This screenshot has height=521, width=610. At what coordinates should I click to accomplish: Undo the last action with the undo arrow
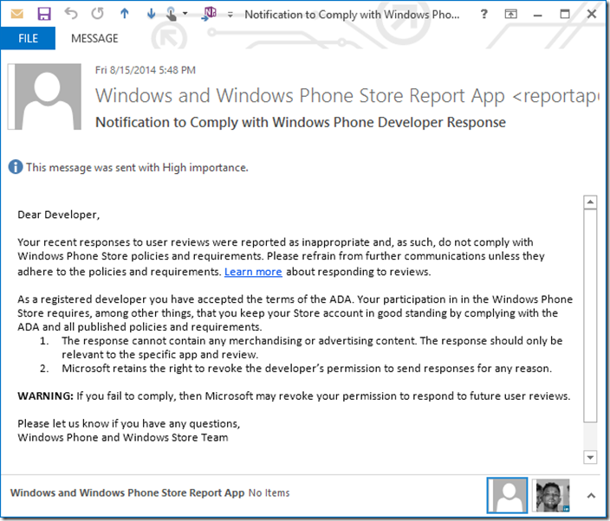tap(71, 14)
